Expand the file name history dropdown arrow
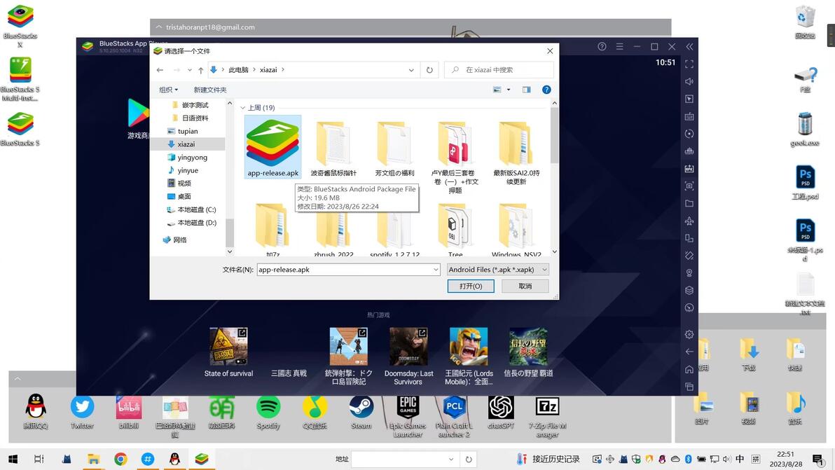The height and width of the screenshot is (470, 835). (436, 270)
